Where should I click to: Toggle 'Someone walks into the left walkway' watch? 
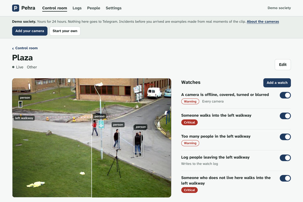pyautogui.click(x=285, y=116)
